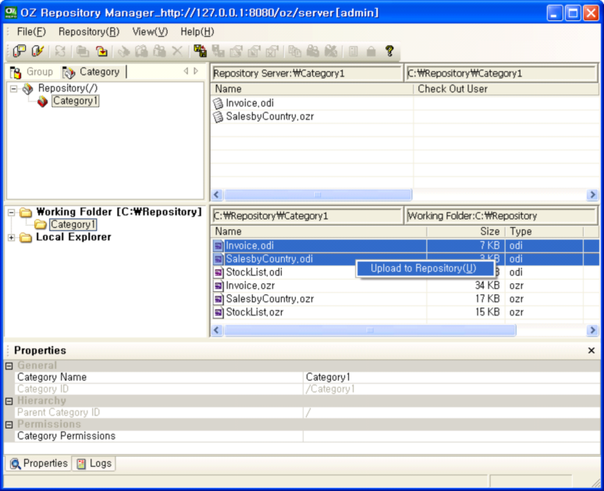Expand the Local Explorer tree node

[12, 238]
